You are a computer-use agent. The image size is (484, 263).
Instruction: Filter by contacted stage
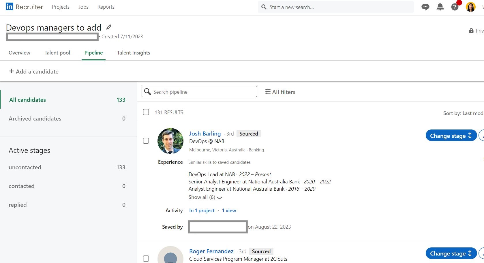coord(68,186)
